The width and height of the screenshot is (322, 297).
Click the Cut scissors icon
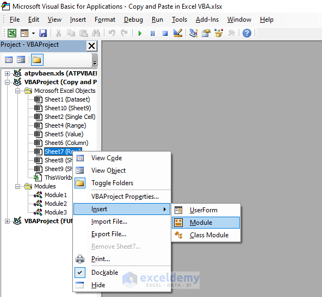[x=59, y=33]
